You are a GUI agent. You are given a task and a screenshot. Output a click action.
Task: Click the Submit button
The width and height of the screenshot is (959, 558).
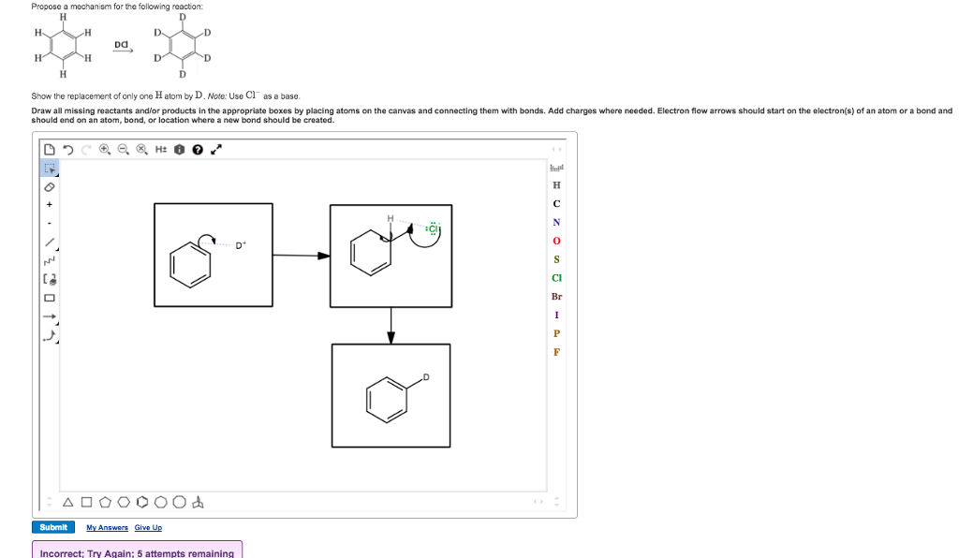pos(52,526)
